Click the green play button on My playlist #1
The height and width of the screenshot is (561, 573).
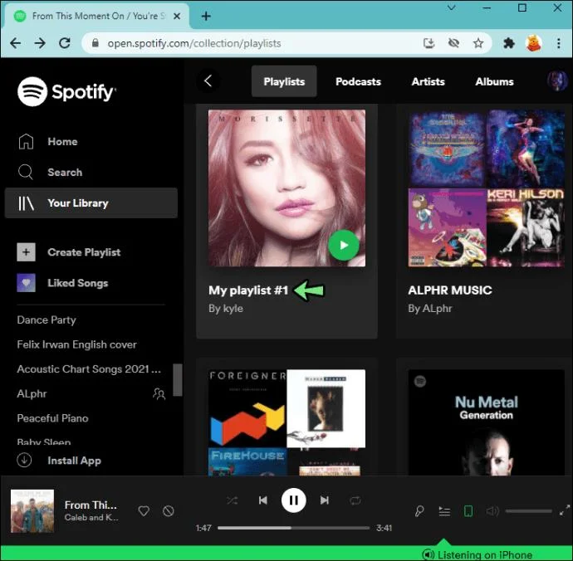[344, 245]
